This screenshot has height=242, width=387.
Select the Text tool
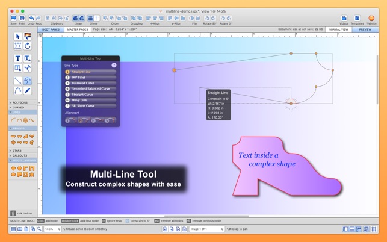click(x=17, y=58)
